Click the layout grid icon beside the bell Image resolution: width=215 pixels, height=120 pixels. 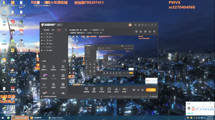click(x=145, y=31)
